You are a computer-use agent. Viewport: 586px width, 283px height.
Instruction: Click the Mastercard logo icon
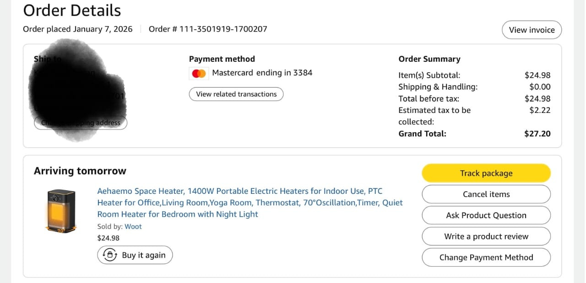coord(199,73)
